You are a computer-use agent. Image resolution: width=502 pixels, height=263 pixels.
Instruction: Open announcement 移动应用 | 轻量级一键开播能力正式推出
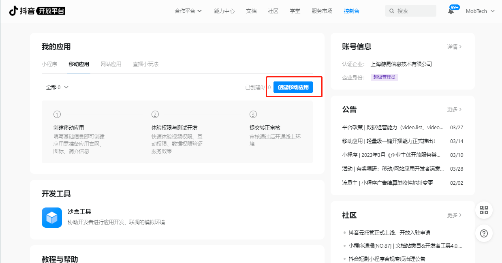click(389, 141)
